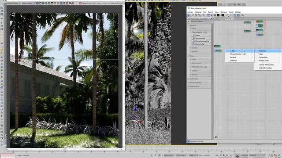Switch to second view tab in Slate editor
The image size is (282, 158).
[x=229, y=18]
